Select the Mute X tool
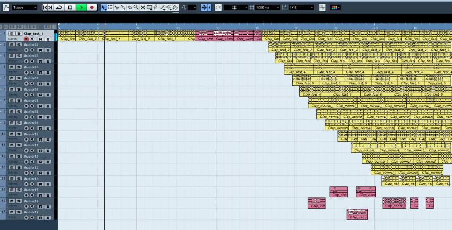 (x=143, y=8)
